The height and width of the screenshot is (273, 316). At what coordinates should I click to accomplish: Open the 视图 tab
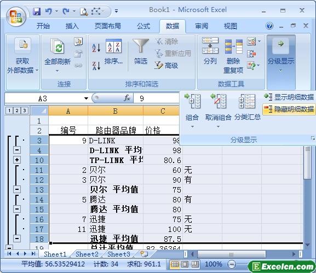231,26
